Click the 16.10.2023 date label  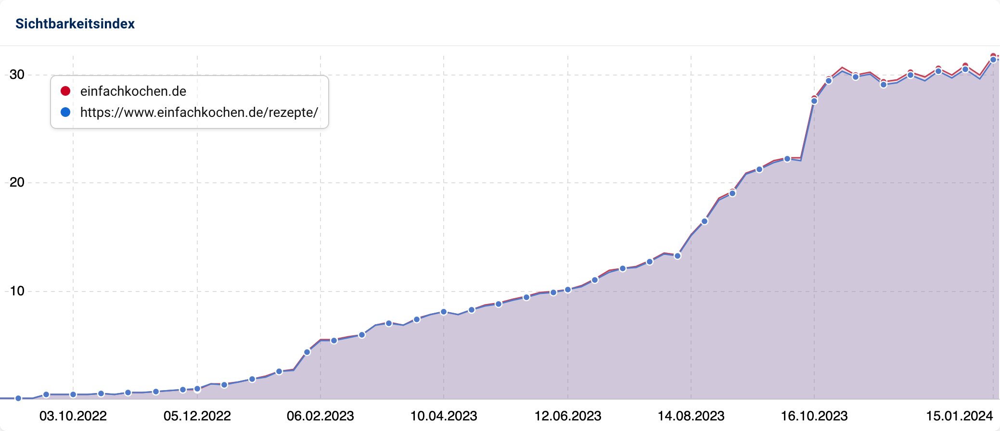point(814,416)
